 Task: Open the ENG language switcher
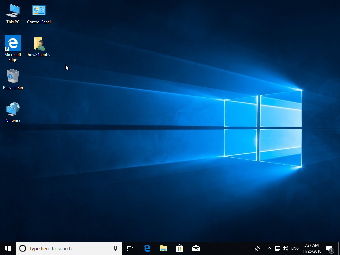(295, 248)
